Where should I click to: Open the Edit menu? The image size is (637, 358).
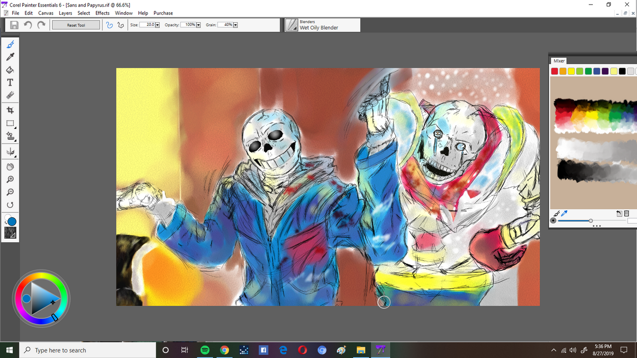point(29,13)
